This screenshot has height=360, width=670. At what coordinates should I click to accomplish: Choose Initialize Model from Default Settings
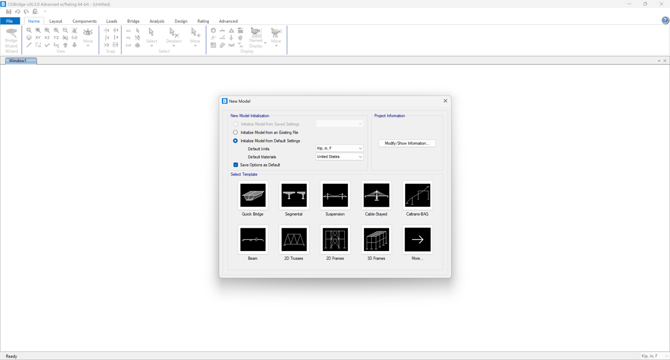pos(235,141)
